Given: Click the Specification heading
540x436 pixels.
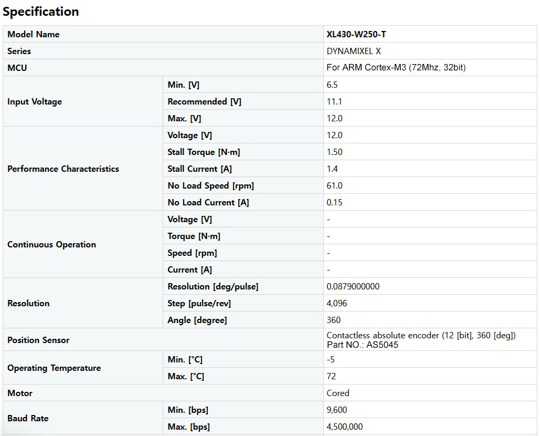Looking at the screenshot, I should click(41, 12).
